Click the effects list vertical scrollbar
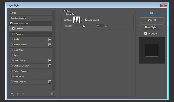This screenshot has width=174, height=102. coord(54,51)
